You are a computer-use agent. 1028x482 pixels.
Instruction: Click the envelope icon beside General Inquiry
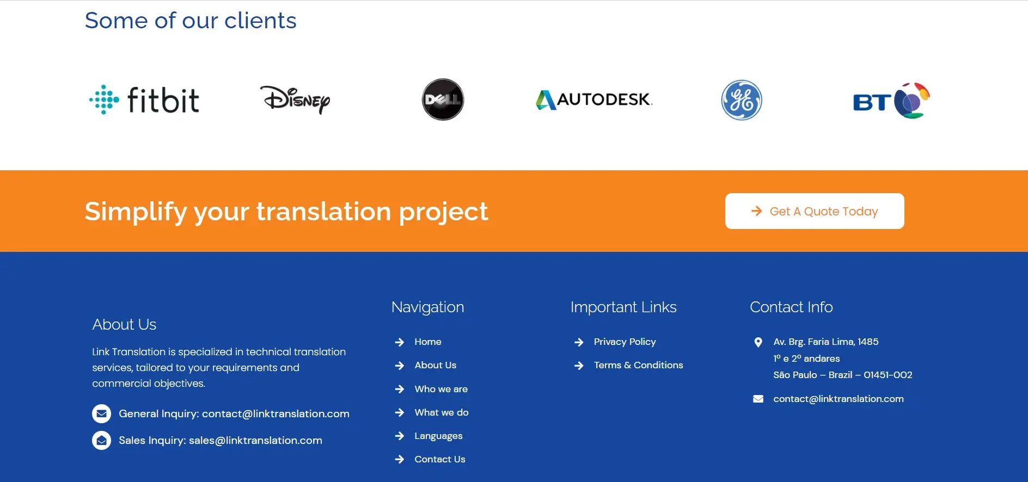click(x=101, y=414)
